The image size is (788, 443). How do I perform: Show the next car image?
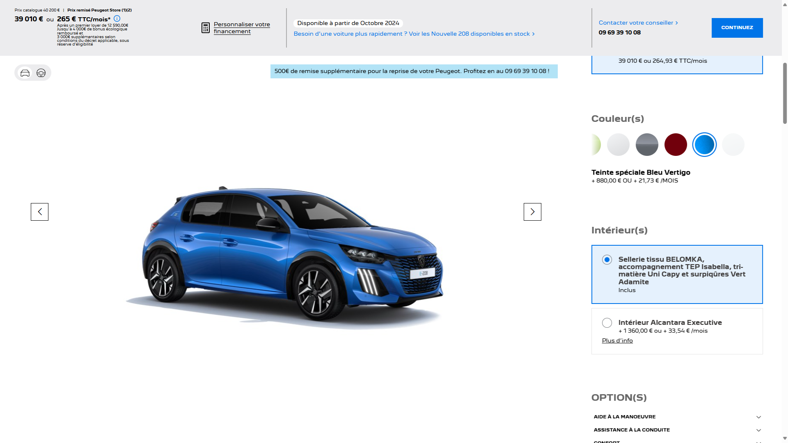coord(532,212)
